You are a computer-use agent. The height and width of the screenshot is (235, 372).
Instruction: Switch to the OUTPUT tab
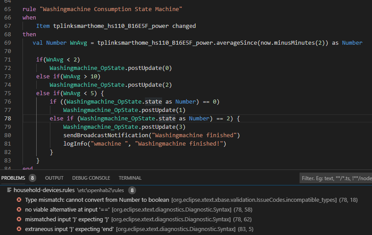(54, 178)
